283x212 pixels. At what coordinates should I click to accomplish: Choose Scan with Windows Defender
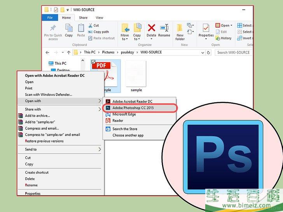(49, 95)
